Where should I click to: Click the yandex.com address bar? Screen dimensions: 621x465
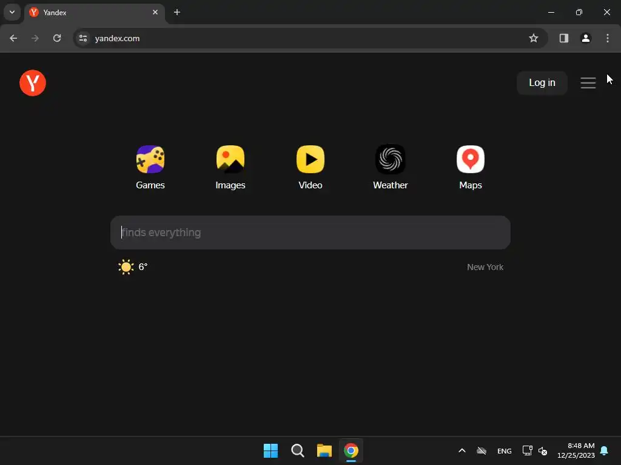(310, 38)
